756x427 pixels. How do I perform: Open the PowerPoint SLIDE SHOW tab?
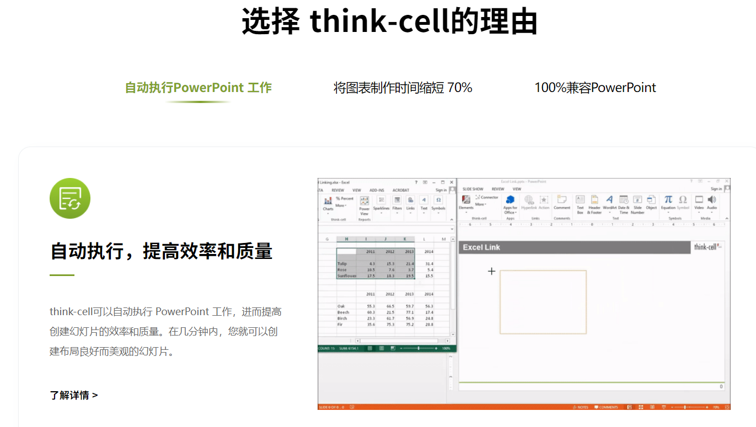(x=473, y=189)
